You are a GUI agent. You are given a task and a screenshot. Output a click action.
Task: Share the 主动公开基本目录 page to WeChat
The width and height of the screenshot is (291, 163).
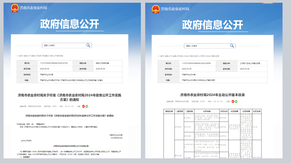pos(236,101)
